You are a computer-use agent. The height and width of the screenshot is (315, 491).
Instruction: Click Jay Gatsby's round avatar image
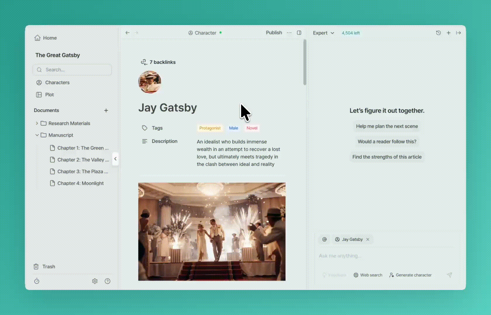click(x=150, y=82)
